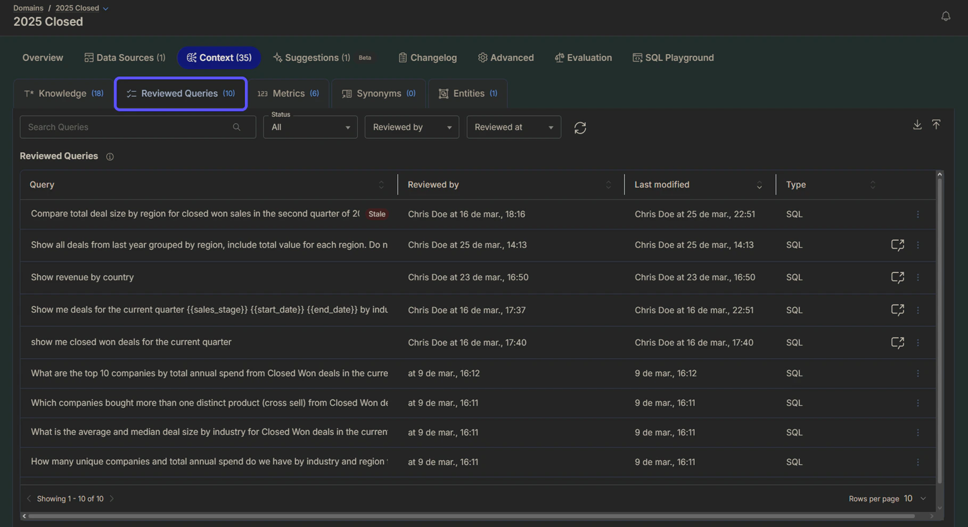This screenshot has width=968, height=527.
Task: Open the notifications bell
Action: (946, 16)
